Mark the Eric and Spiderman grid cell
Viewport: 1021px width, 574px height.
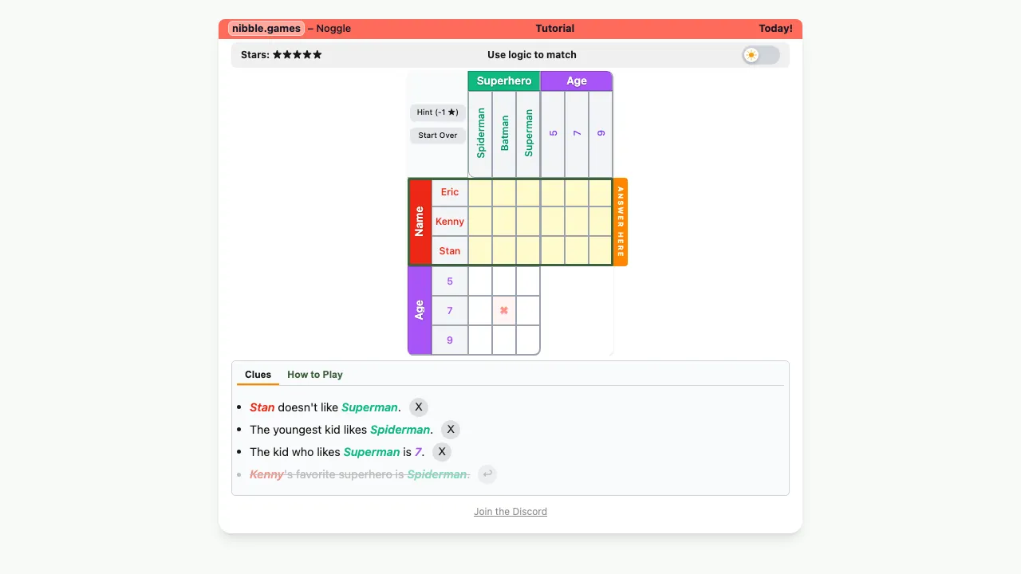point(480,192)
